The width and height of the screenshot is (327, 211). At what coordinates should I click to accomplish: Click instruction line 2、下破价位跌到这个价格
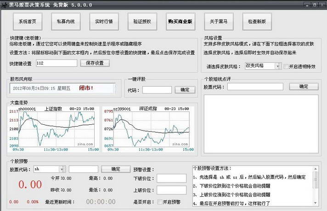tap(231, 186)
